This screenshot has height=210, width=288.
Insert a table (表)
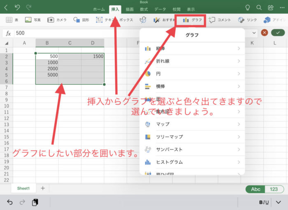click(x=12, y=20)
